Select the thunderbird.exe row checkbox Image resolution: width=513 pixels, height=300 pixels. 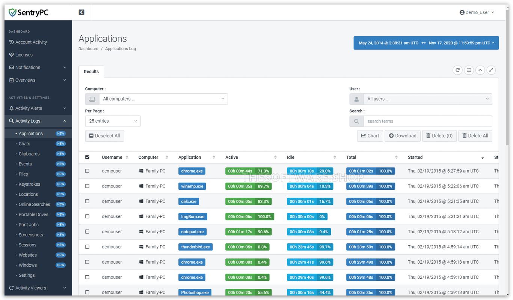pos(87,247)
